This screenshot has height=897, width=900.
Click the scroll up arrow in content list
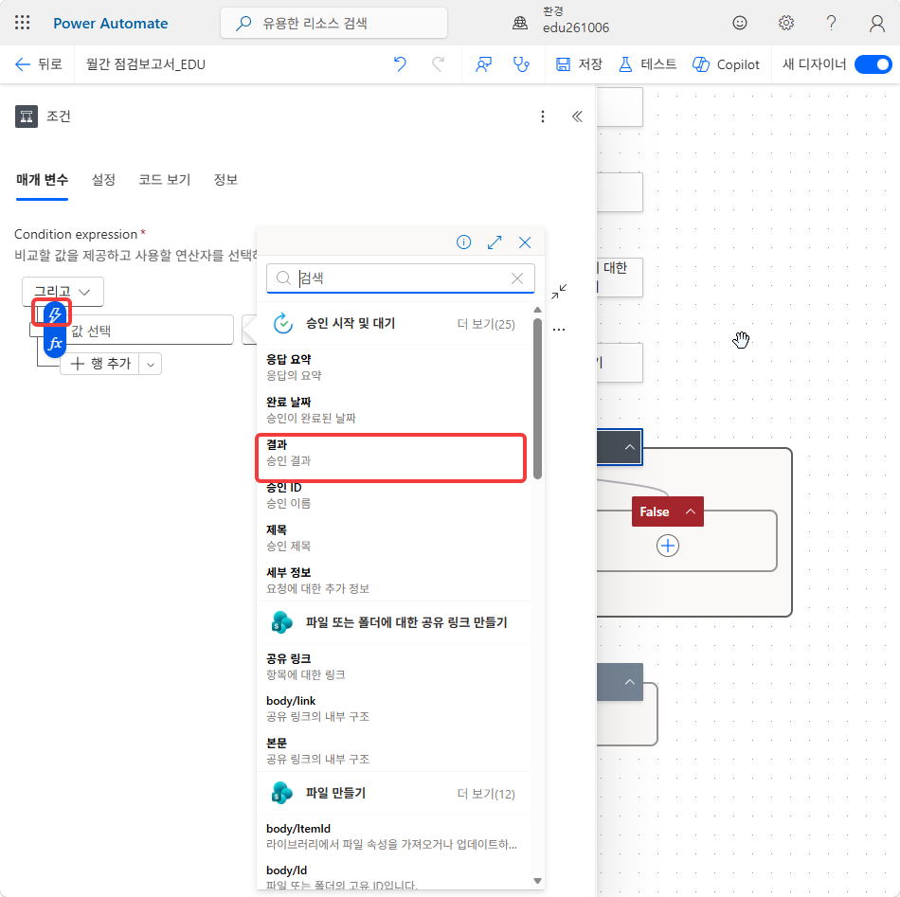click(x=537, y=310)
